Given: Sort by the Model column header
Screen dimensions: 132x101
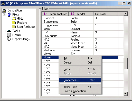Looking at the screenshot, I should coord(81,14).
